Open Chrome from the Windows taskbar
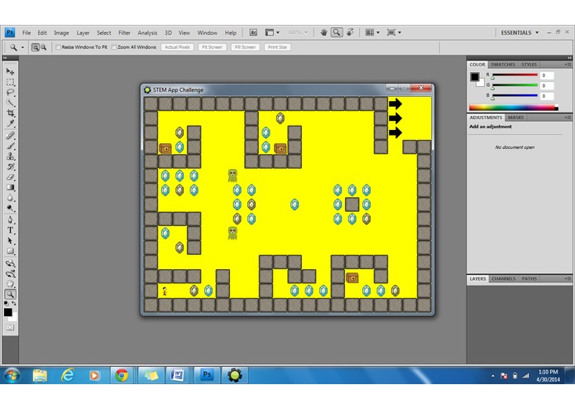Image resolution: width=575 pixels, height=409 pixels. point(122,375)
